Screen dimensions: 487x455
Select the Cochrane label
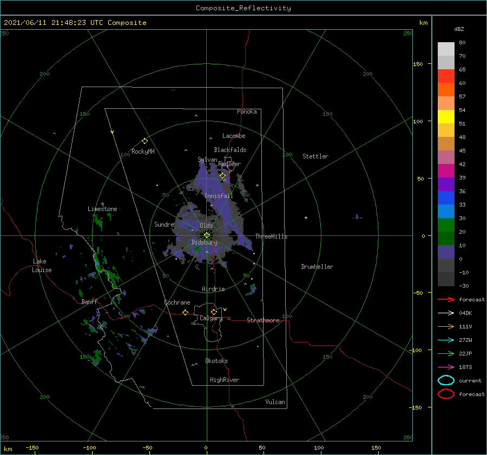pyautogui.click(x=177, y=302)
